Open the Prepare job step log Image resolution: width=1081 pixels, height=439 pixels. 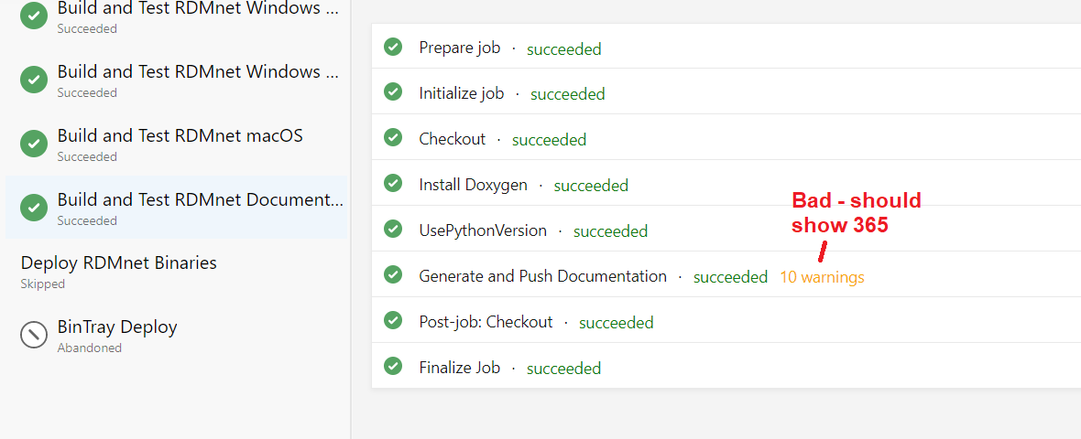tap(459, 48)
